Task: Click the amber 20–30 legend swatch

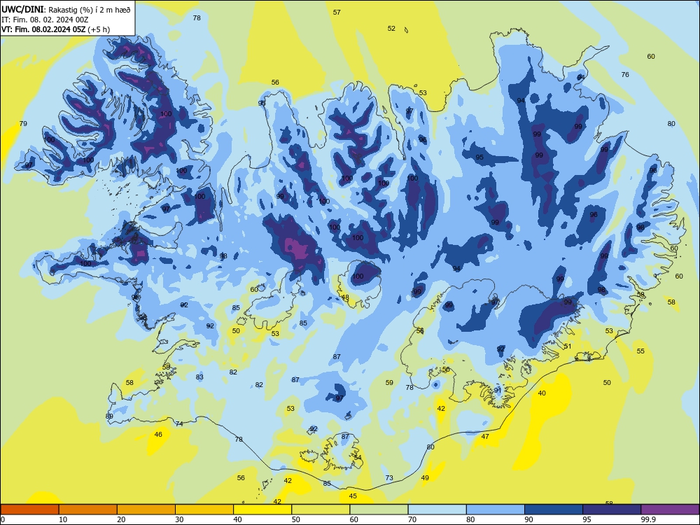Action: coord(146,510)
